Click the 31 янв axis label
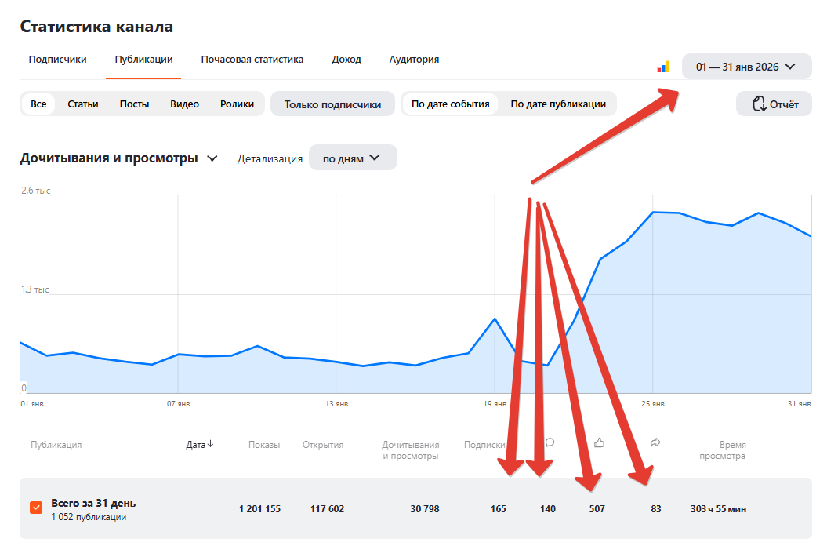The image size is (827, 546). click(x=799, y=404)
